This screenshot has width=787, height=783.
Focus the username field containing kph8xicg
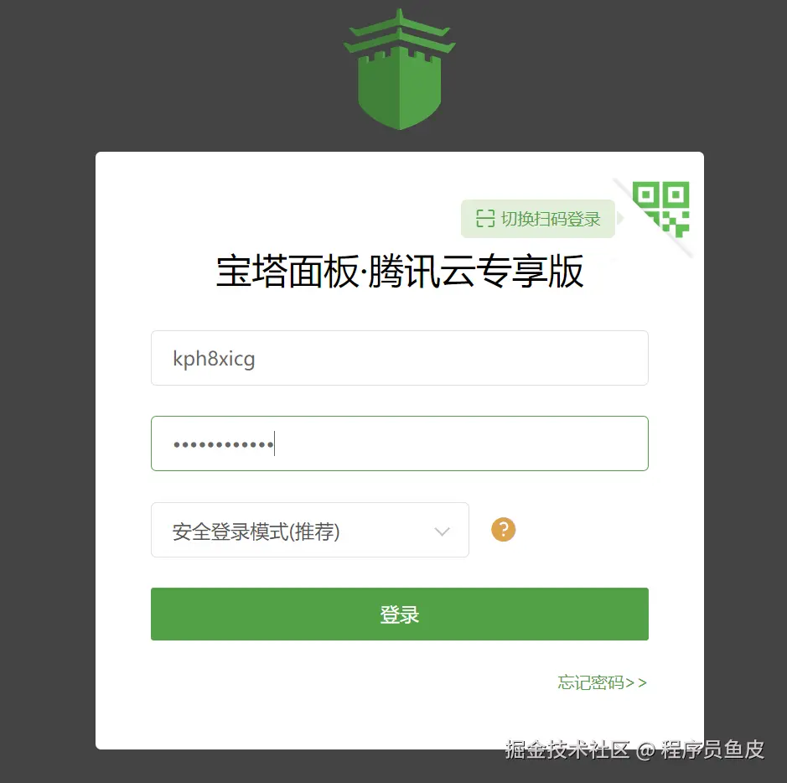coord(400,358)
